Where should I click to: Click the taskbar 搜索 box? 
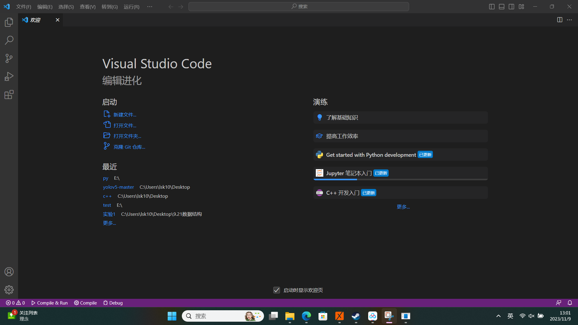(x=223, y=316)
